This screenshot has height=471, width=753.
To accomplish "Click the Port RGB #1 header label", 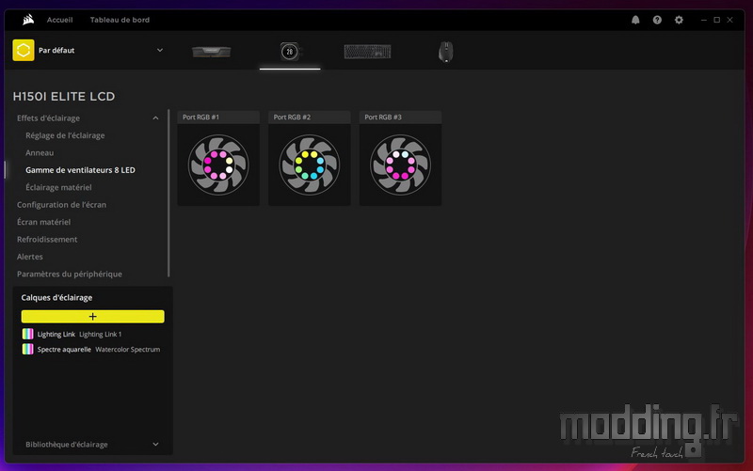I will click(x=200, y=117).
